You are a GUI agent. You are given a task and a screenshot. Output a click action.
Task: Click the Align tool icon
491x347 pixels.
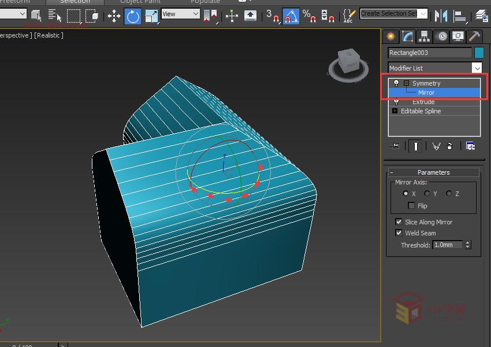pos(460,16)
